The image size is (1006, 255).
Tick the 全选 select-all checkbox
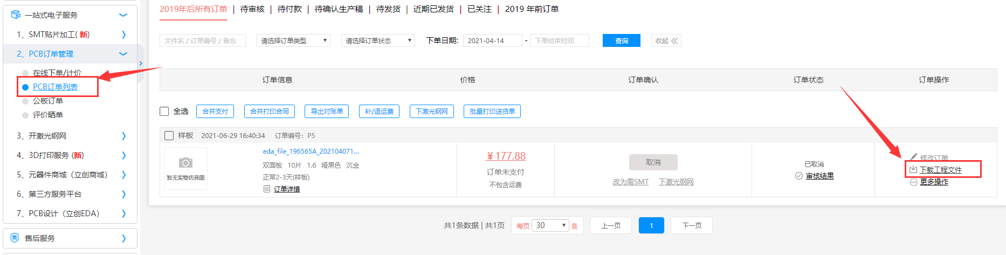coord(164,111)
